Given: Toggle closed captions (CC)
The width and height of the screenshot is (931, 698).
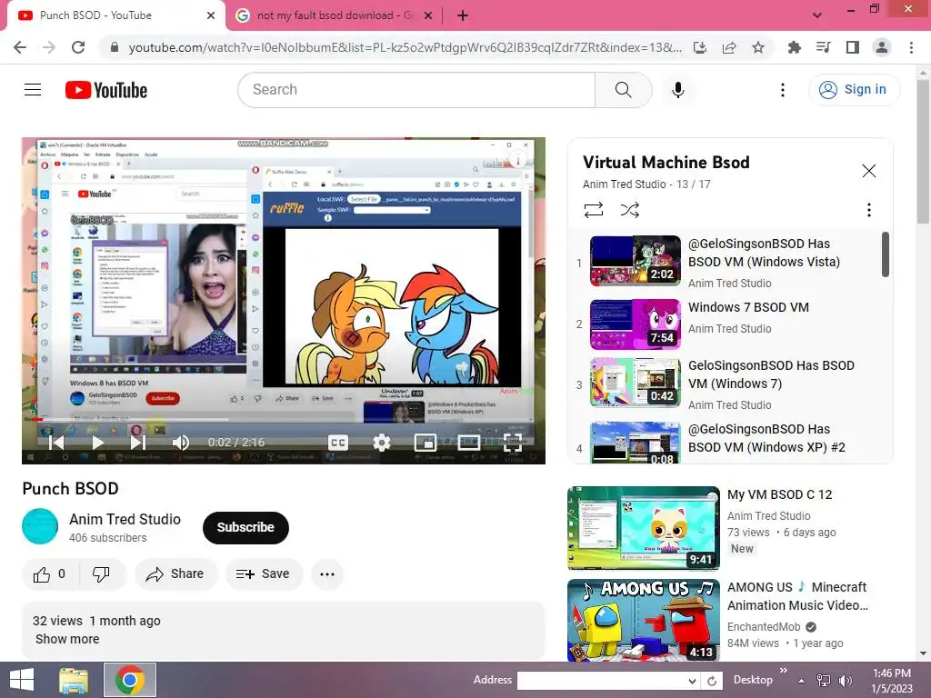Looking at the screenshot, I should click(x=338, y=443).
